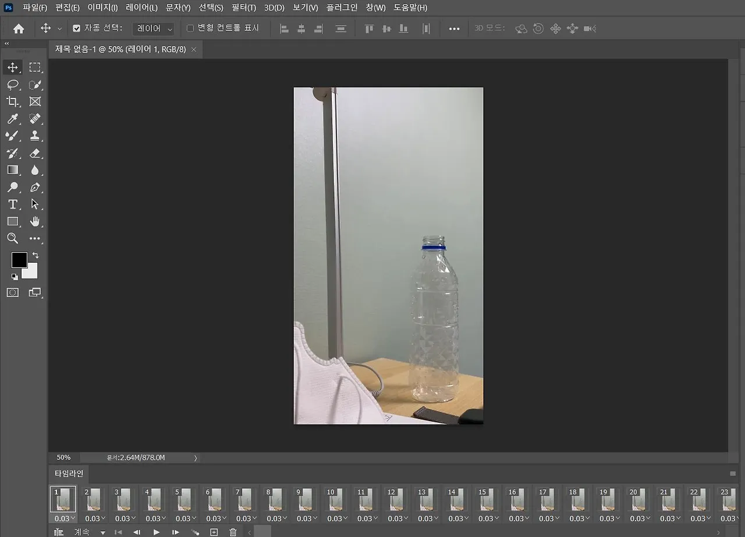745x537 pixels.
Task: Play the frame animation
Action: [156, 532]
